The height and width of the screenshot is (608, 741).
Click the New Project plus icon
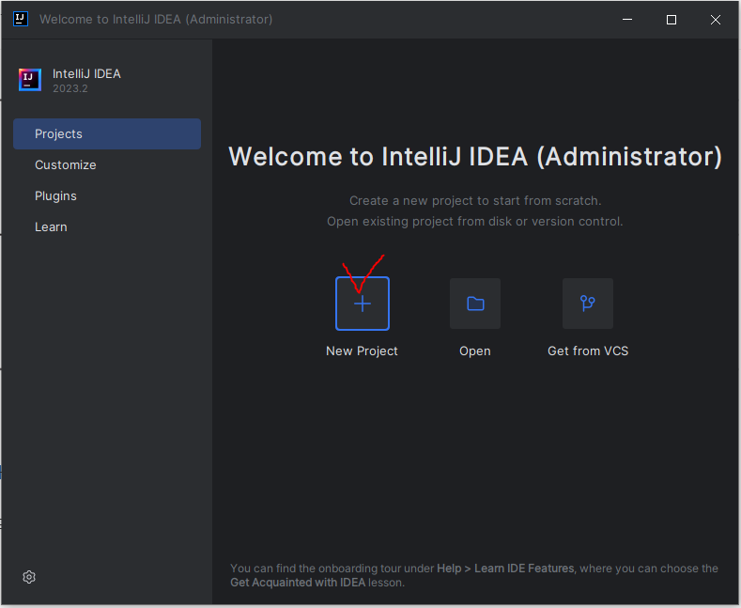363,304
